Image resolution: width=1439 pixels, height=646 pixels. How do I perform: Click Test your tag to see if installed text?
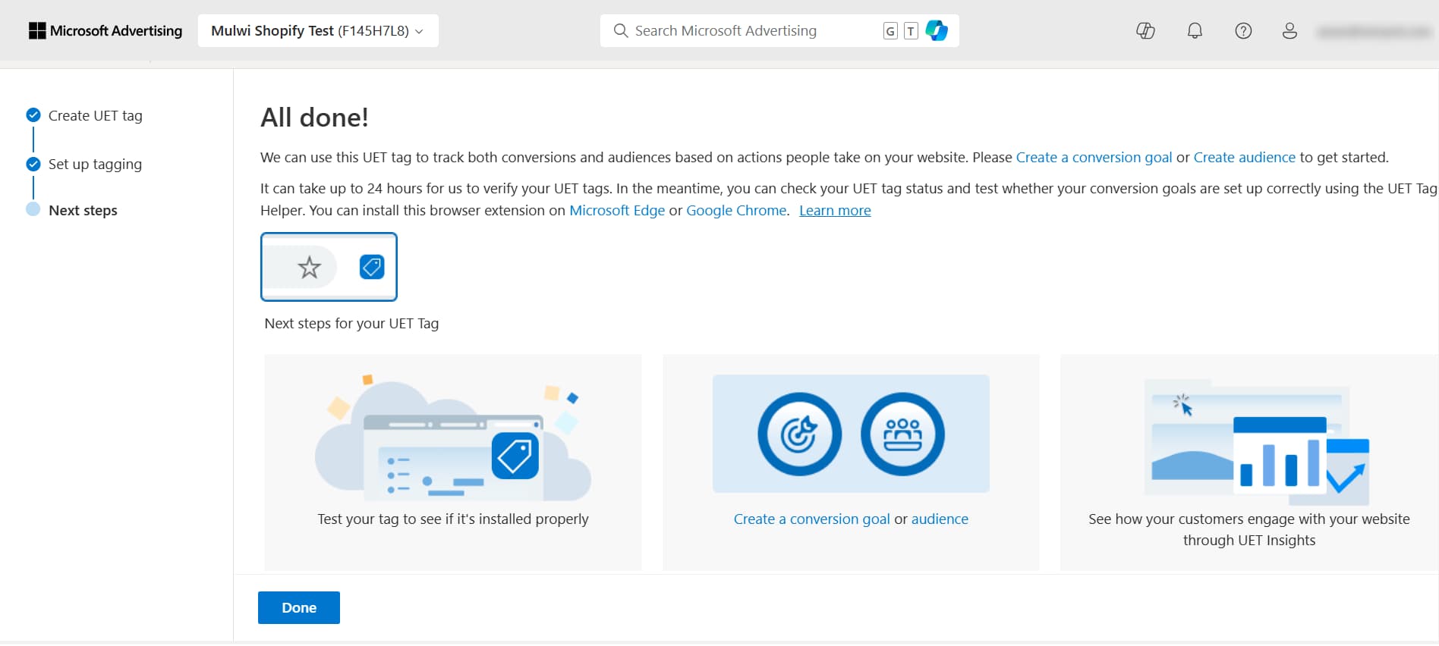[453, 519]
